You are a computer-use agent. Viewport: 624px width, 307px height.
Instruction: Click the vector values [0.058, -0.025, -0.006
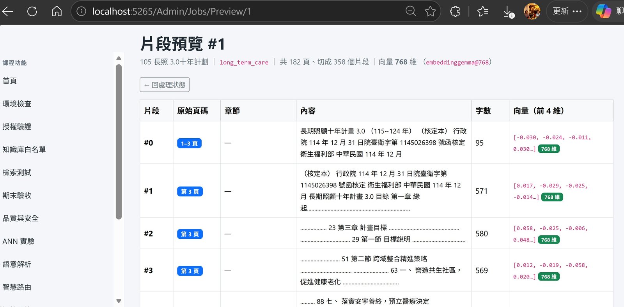coord(551,229)
